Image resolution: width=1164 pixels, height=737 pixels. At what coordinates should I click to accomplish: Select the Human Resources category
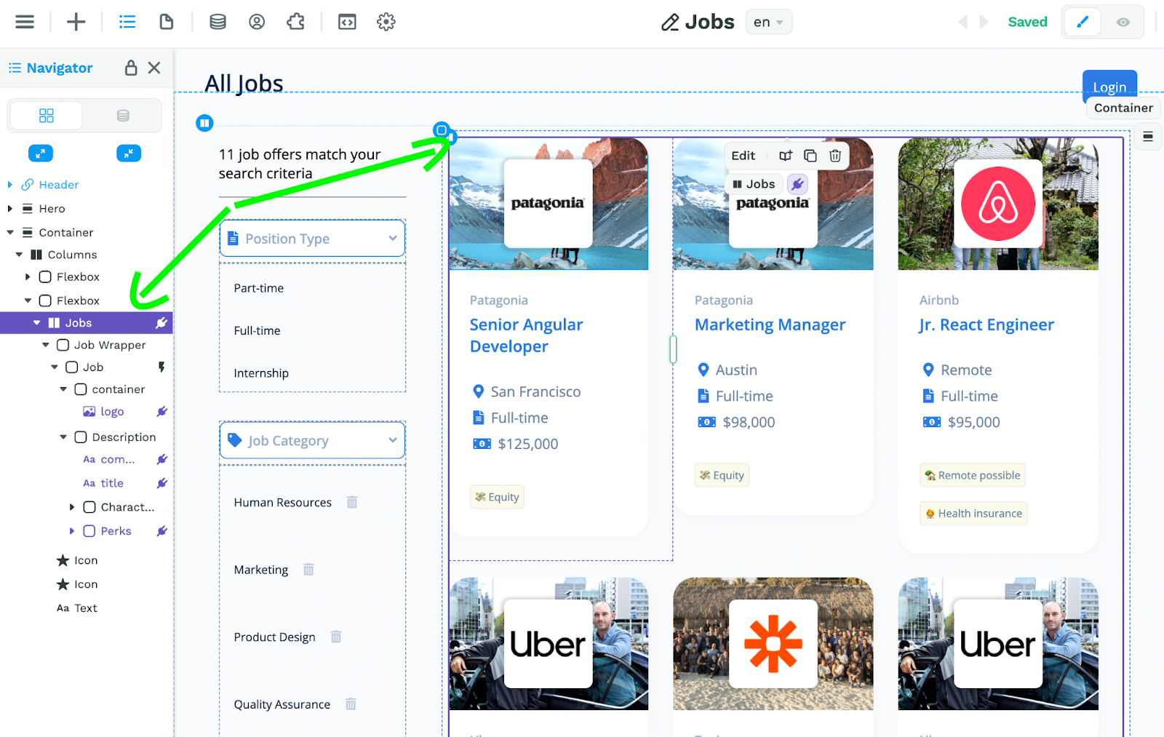282,503
